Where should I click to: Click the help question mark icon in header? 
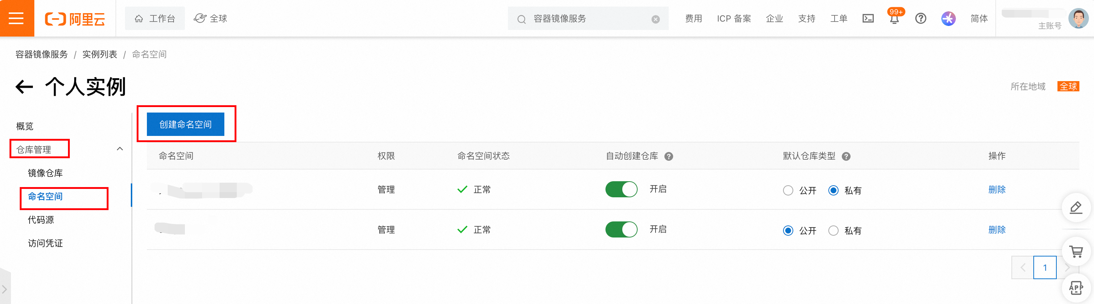click(921, 18)
